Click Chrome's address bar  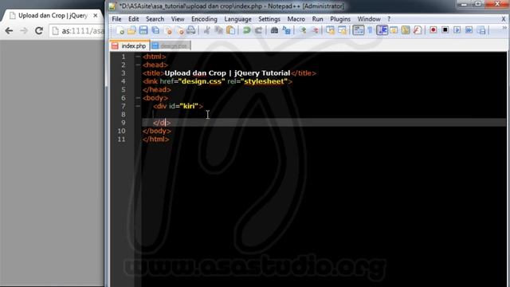pos(76,31)
